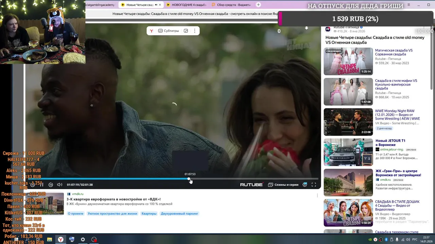Click microphone icon in system tray
This screenshot has width=435, height=244.
pyautogui.click(x=397, y=240)
